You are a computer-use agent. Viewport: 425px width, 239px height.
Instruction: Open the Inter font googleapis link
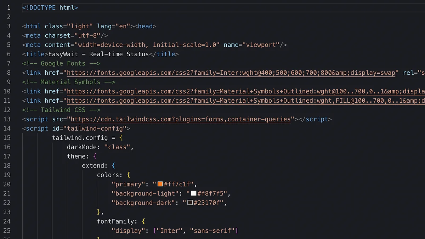[231, 73]
